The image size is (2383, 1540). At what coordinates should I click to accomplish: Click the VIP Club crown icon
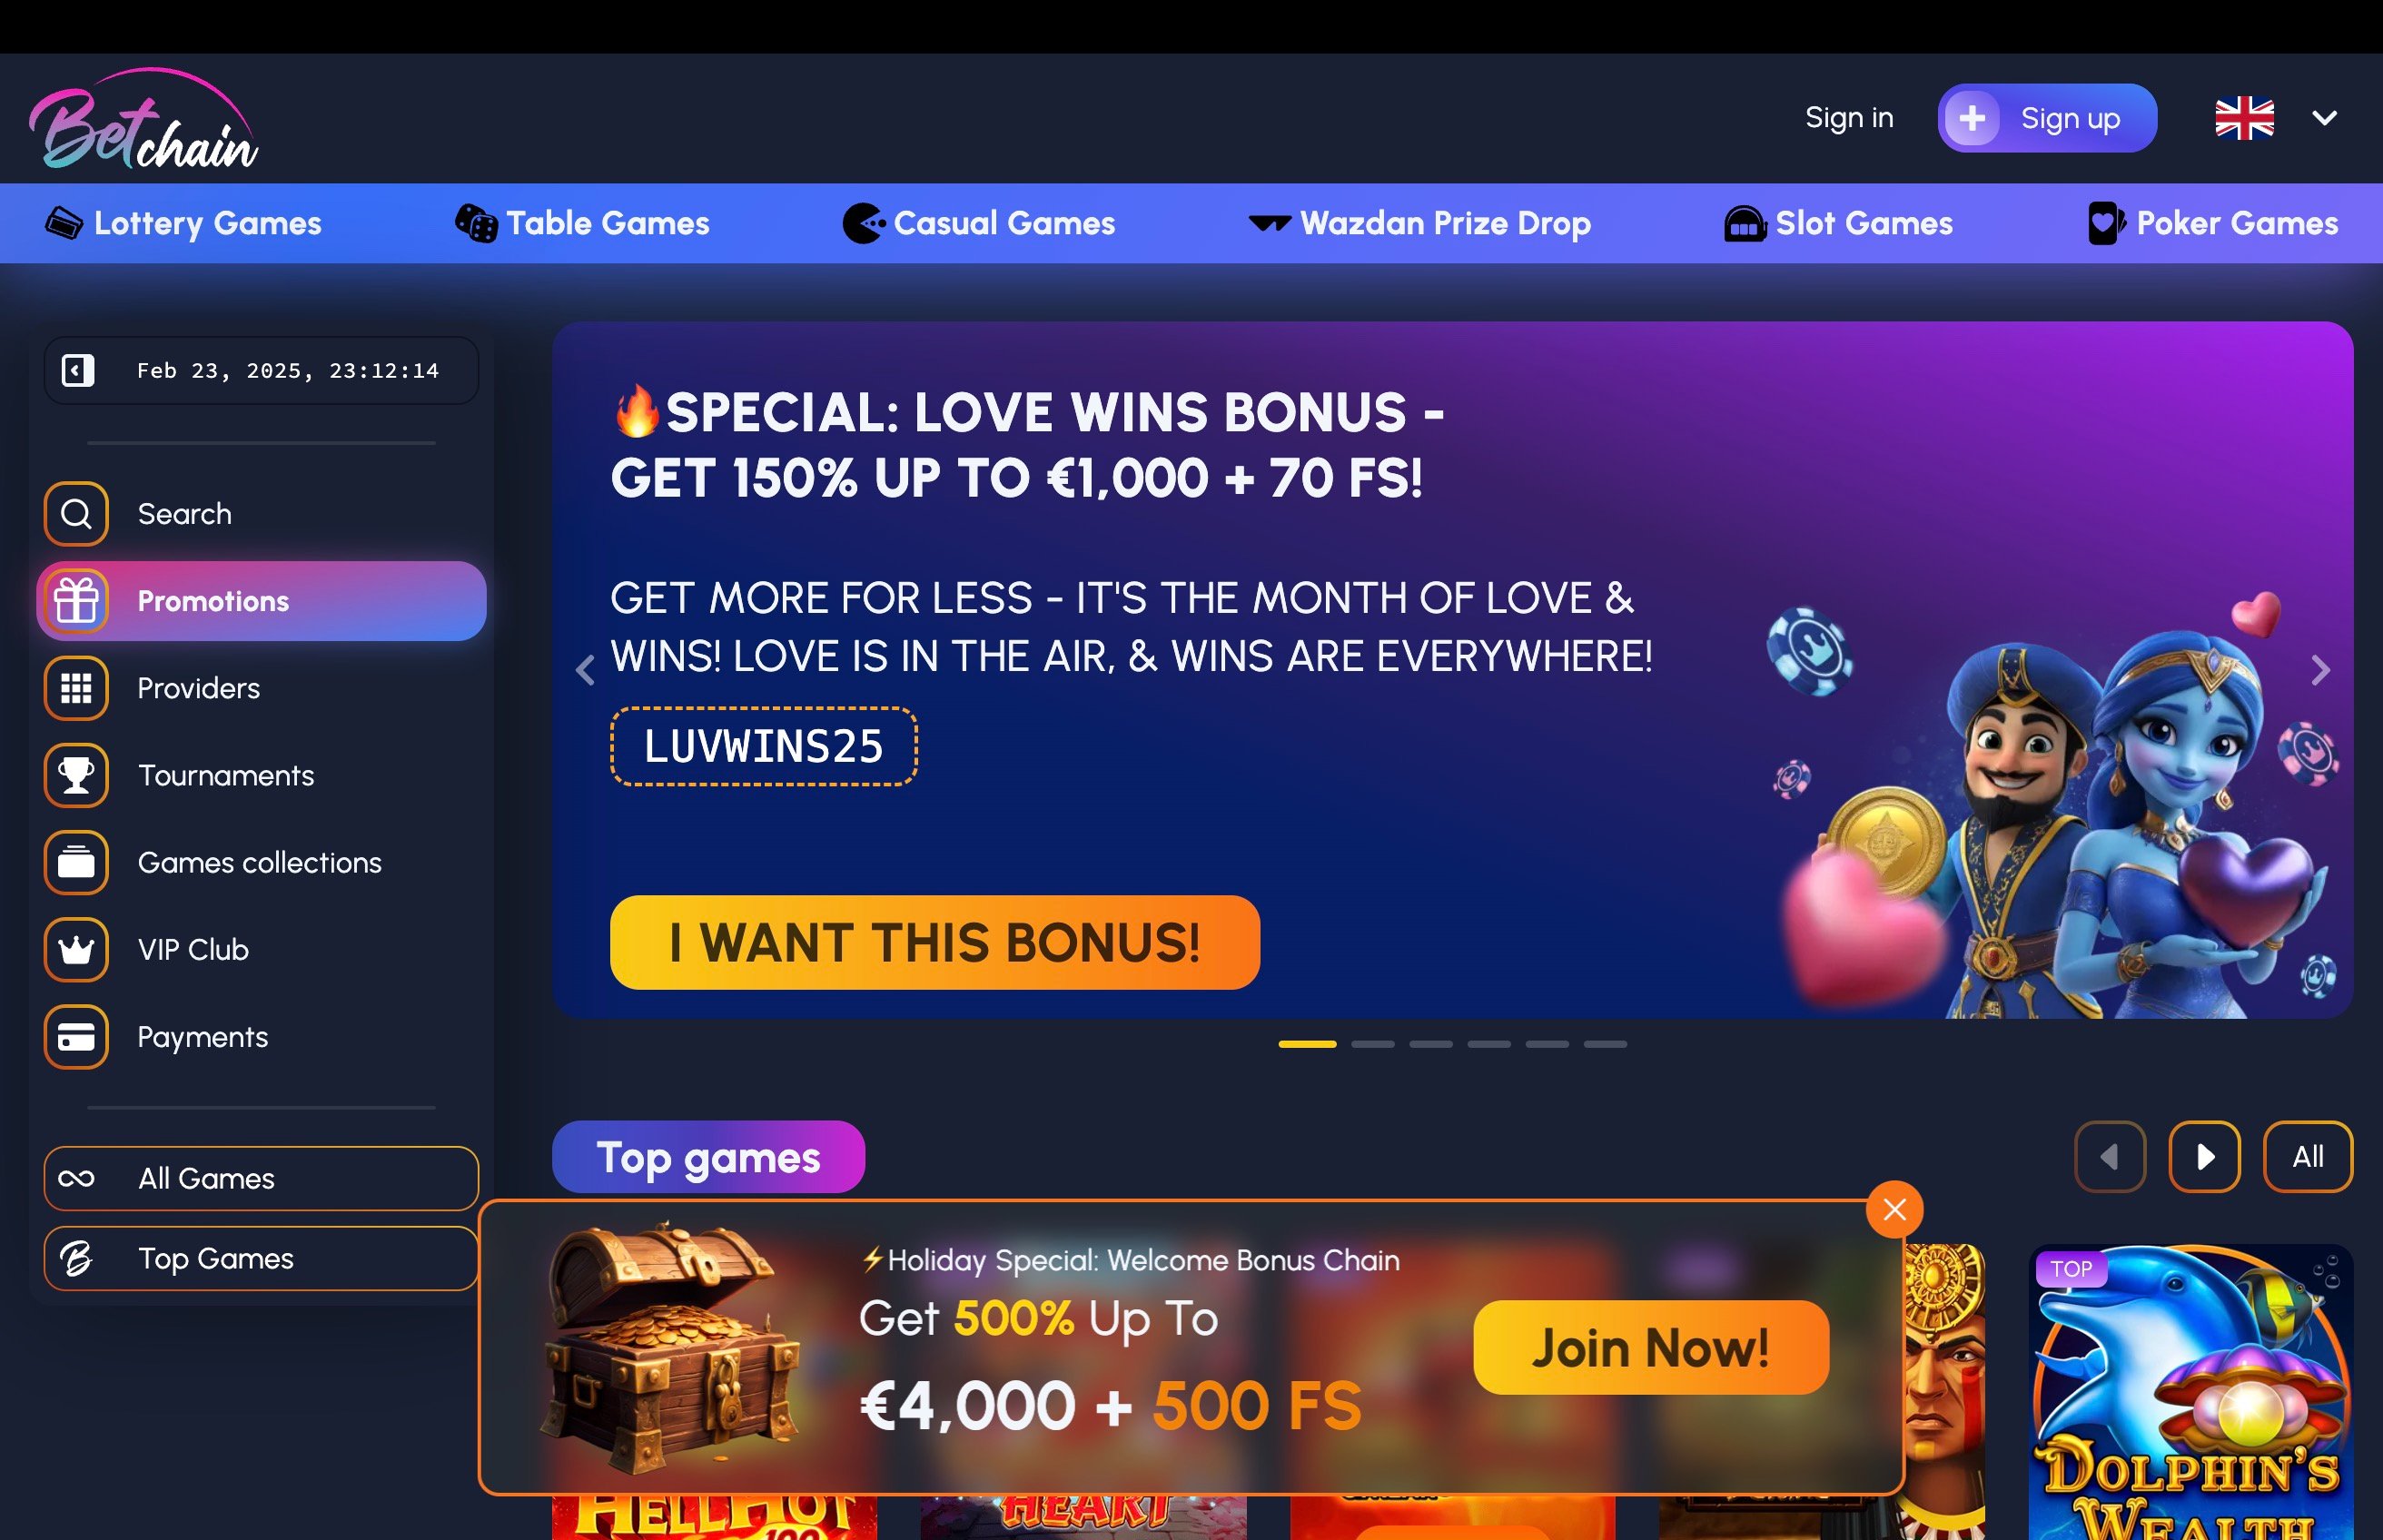tap(76, 949)
